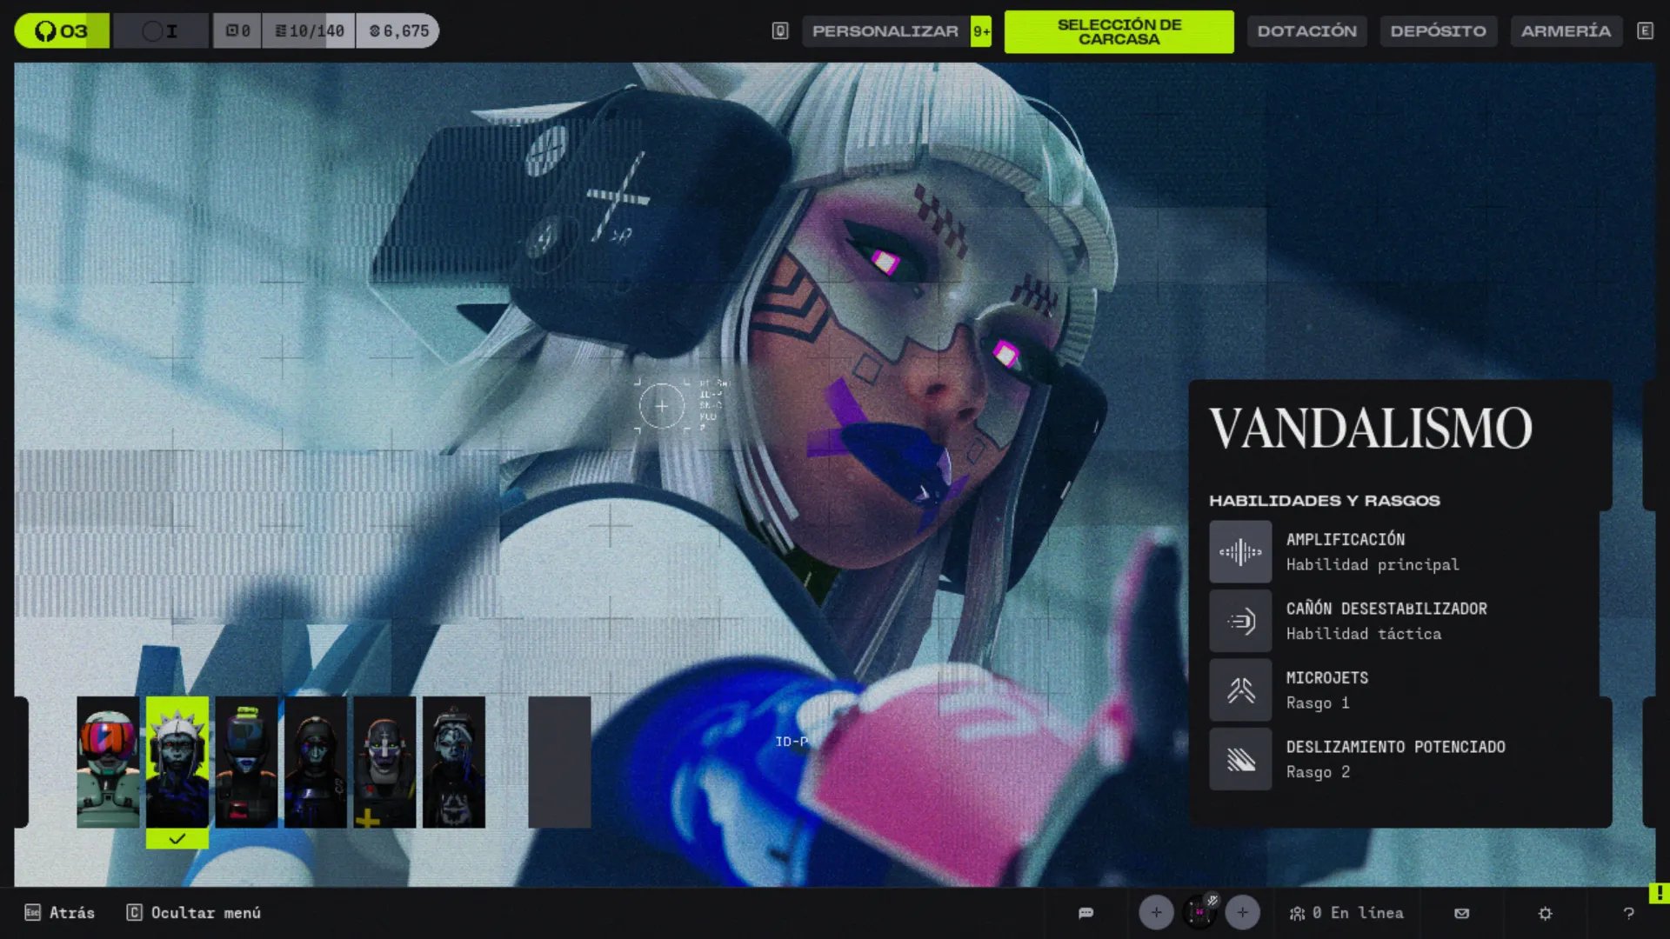Click the empty grey shell slot
Image resolution: width=1670 pixels, height=939 pixels.
click(x=559, y=762)
